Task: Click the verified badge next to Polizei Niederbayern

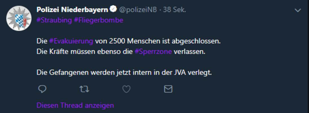Action: click(x=113, y=10)
